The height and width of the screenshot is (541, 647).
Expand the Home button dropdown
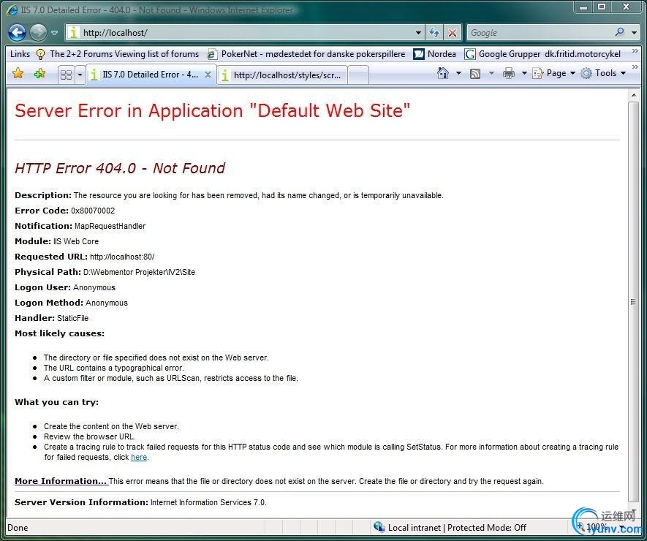pyautogui.click(x=458, y=73)
